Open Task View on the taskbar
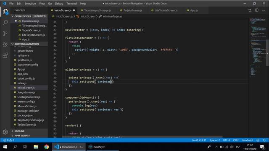 (x=25, y=147)
